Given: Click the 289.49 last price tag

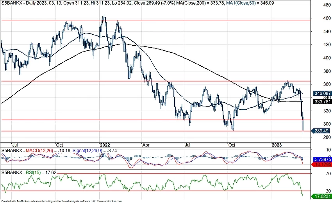Looking at the screenshot, I should [321, 131].
